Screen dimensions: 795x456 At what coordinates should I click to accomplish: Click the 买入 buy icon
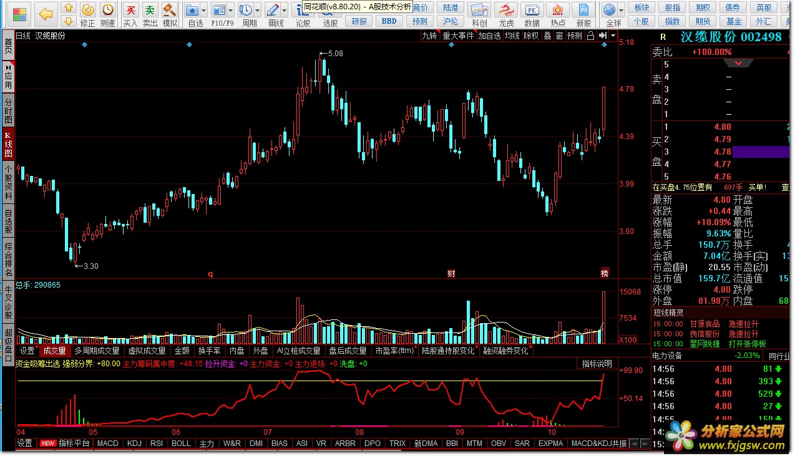click(x=130, y=9)
